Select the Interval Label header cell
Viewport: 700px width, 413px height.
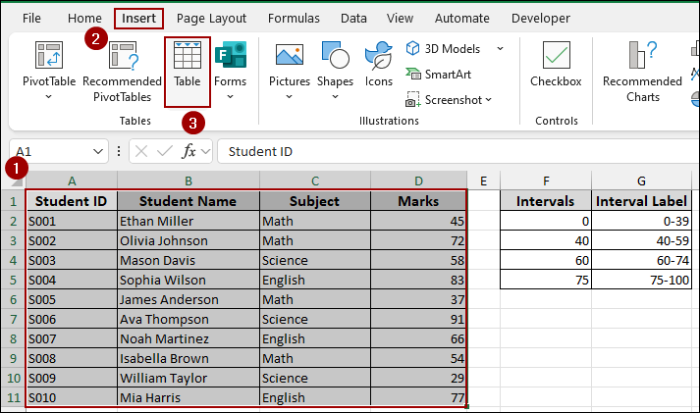click(x=641, y=201)
